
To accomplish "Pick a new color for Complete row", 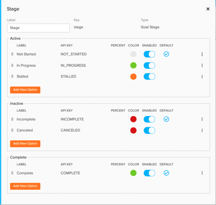I will click(133, 173).
